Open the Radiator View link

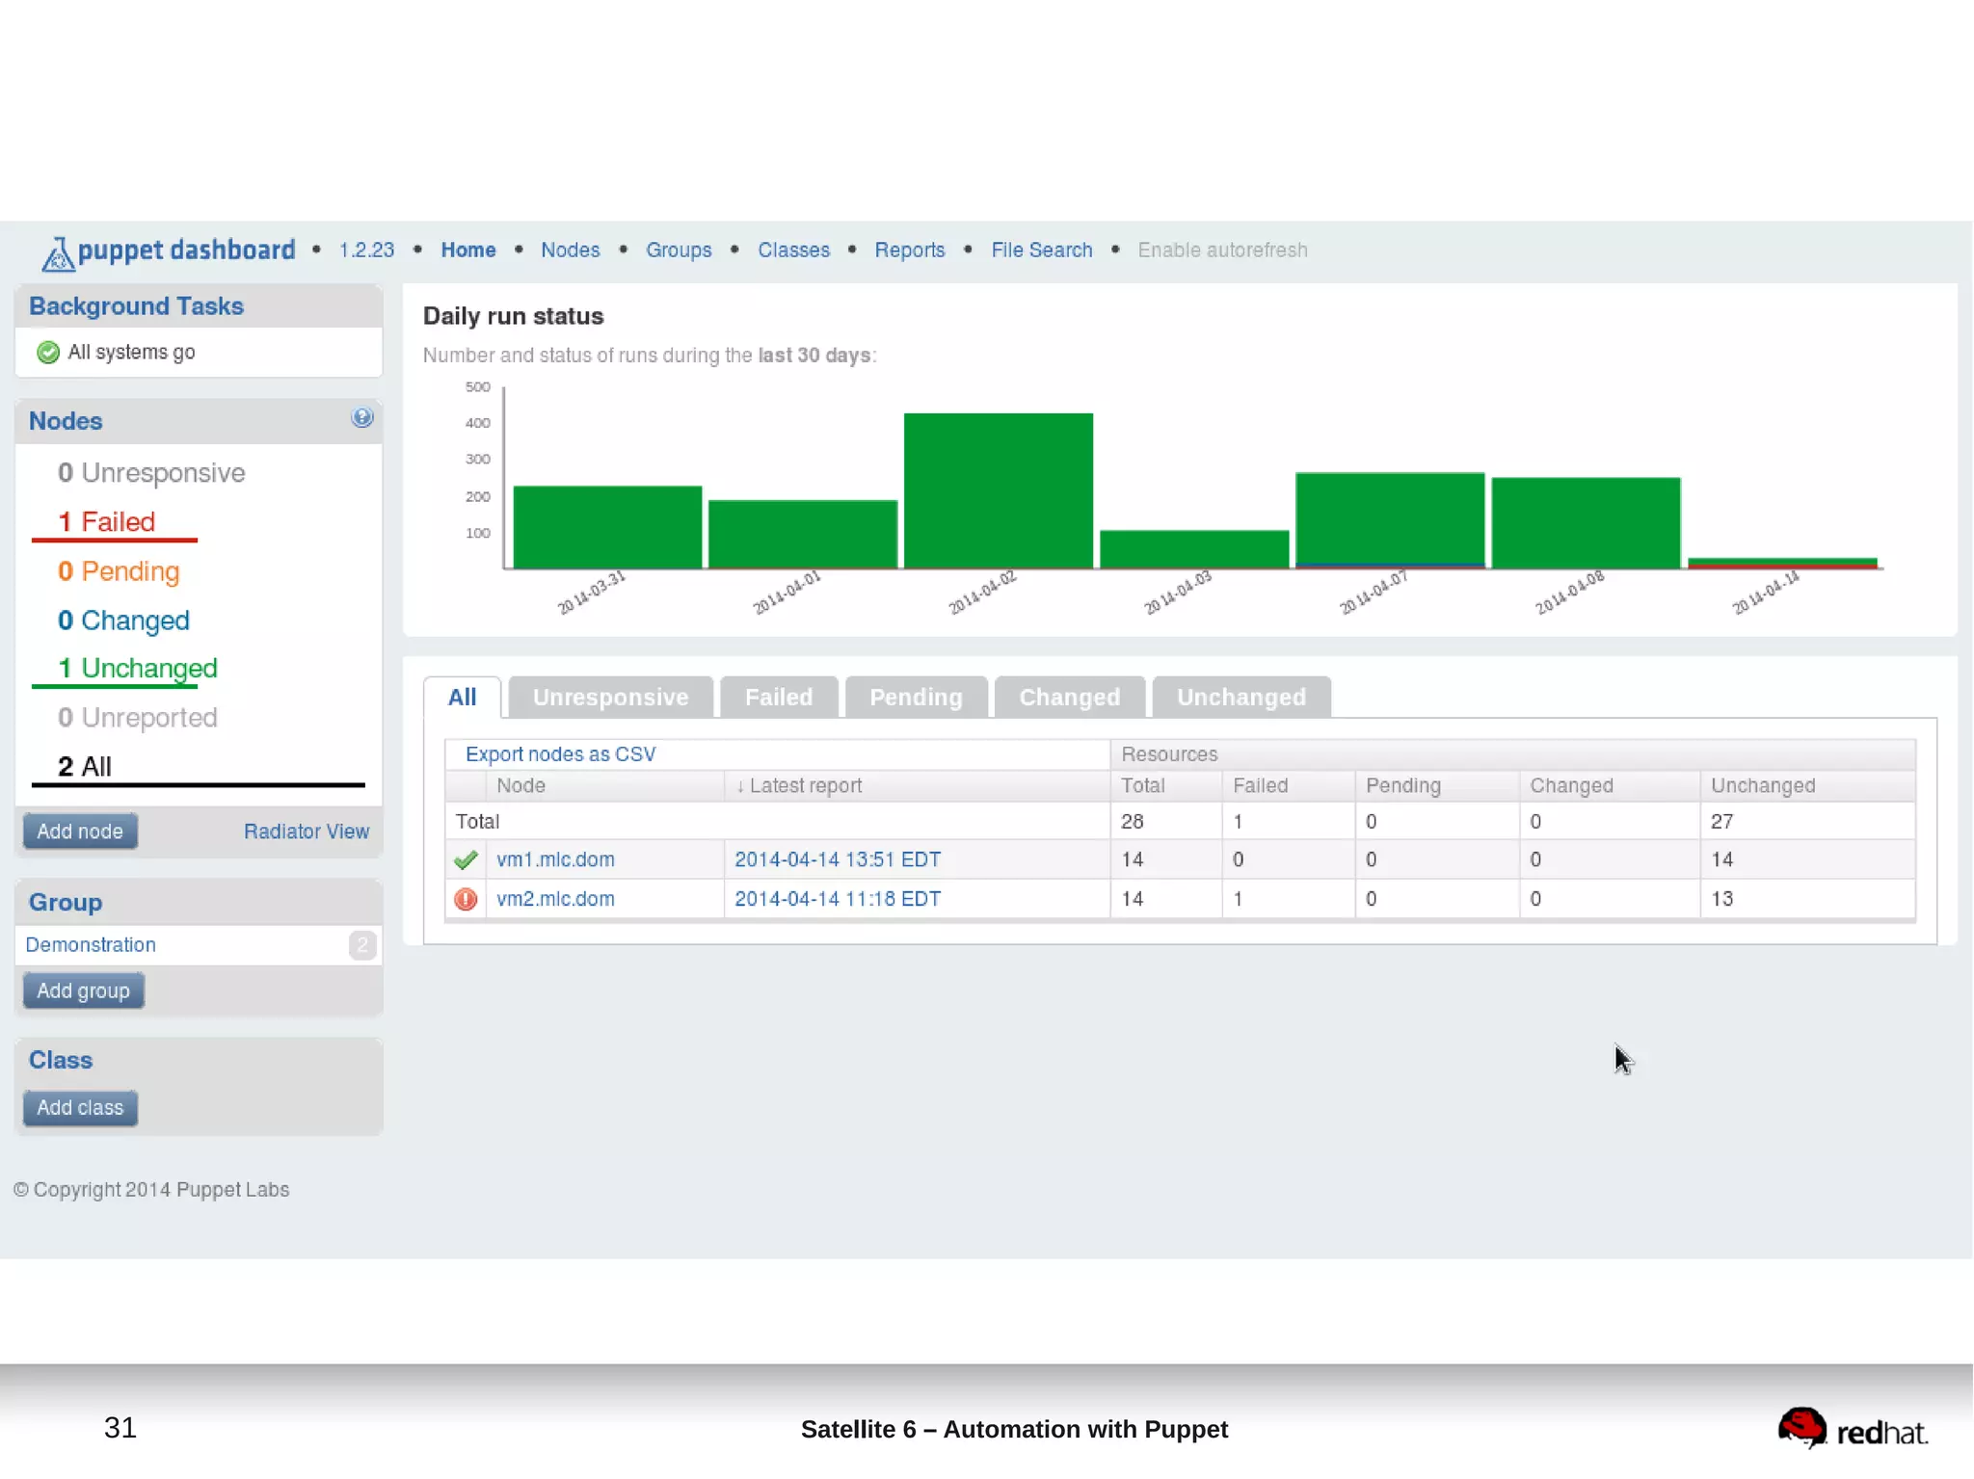[307, 832]
